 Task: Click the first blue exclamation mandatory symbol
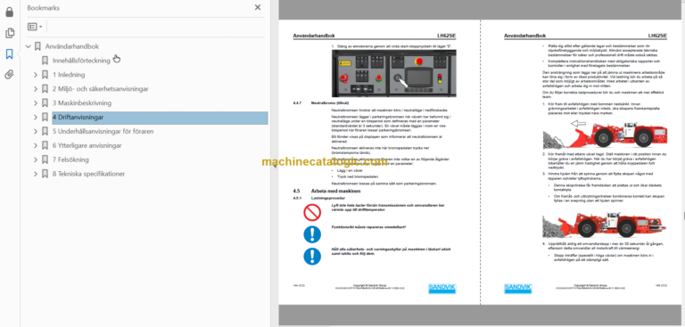point(312,234)
